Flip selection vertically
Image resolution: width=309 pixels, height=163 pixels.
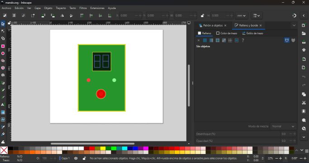point(71,15)
